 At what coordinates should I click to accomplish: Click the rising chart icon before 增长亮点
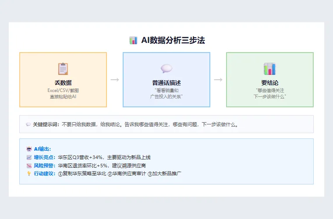(x=29, y=157)
